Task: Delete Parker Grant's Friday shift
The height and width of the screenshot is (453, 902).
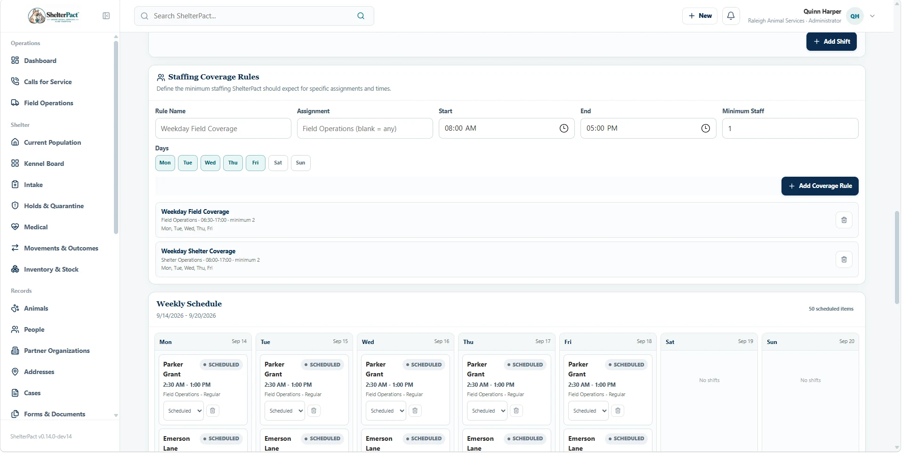Action: tap(618, 411)
